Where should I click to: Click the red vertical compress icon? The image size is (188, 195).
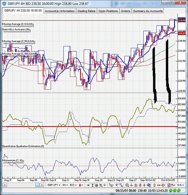click(144, 185)
